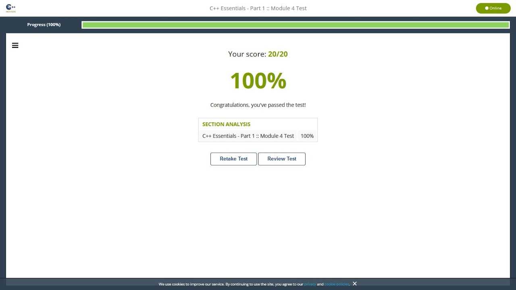
Task: Open the hamburger menu icon
Action: click(x=15, y=46)
